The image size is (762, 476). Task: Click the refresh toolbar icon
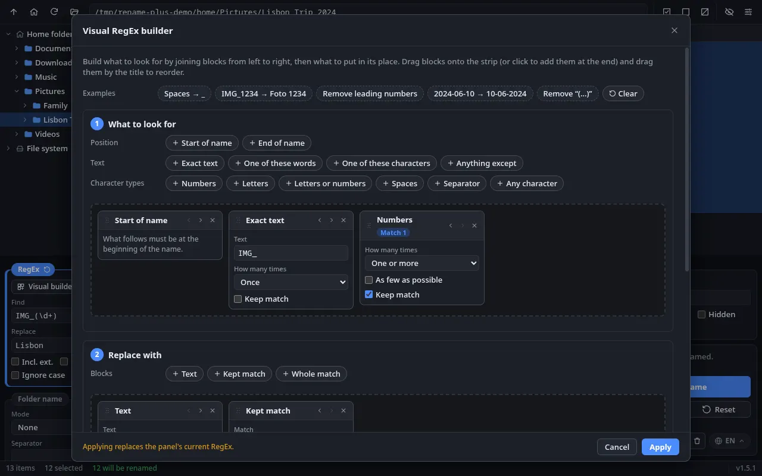[x=54, y=12]
